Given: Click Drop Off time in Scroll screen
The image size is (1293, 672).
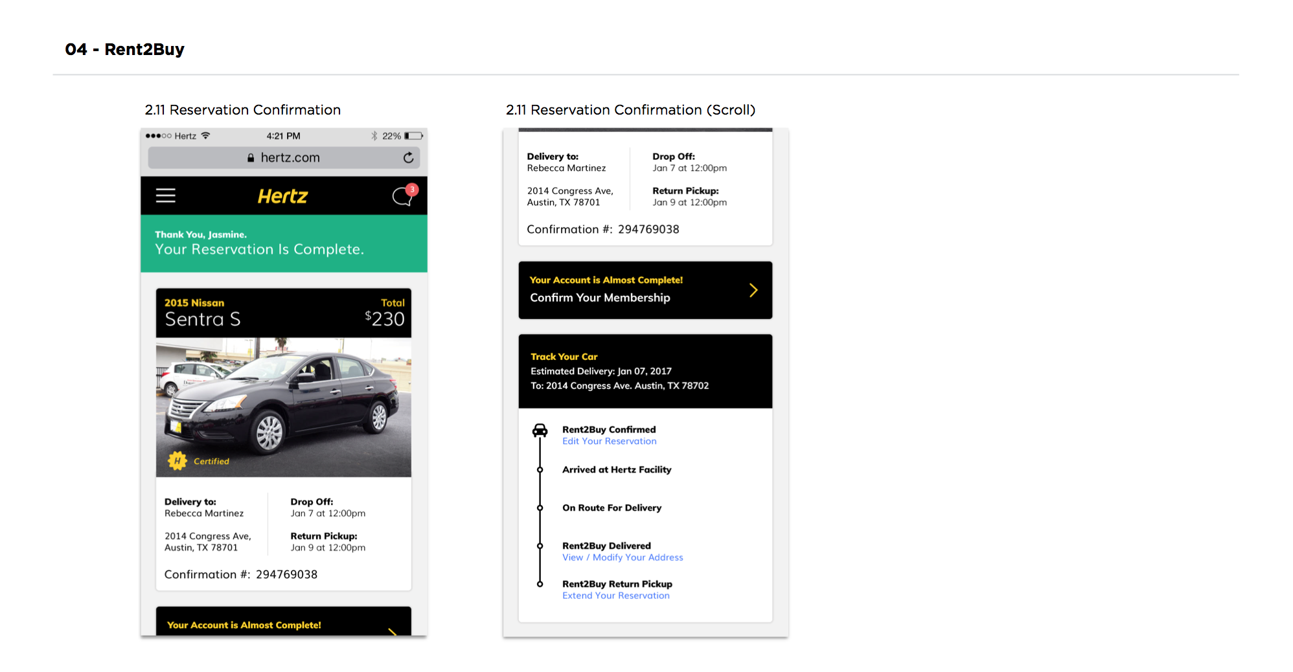Looking at the screenshot, I should coord(689,168).
